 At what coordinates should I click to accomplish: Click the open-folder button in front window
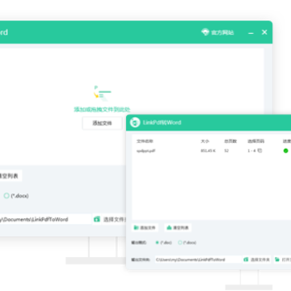(283, 259)
